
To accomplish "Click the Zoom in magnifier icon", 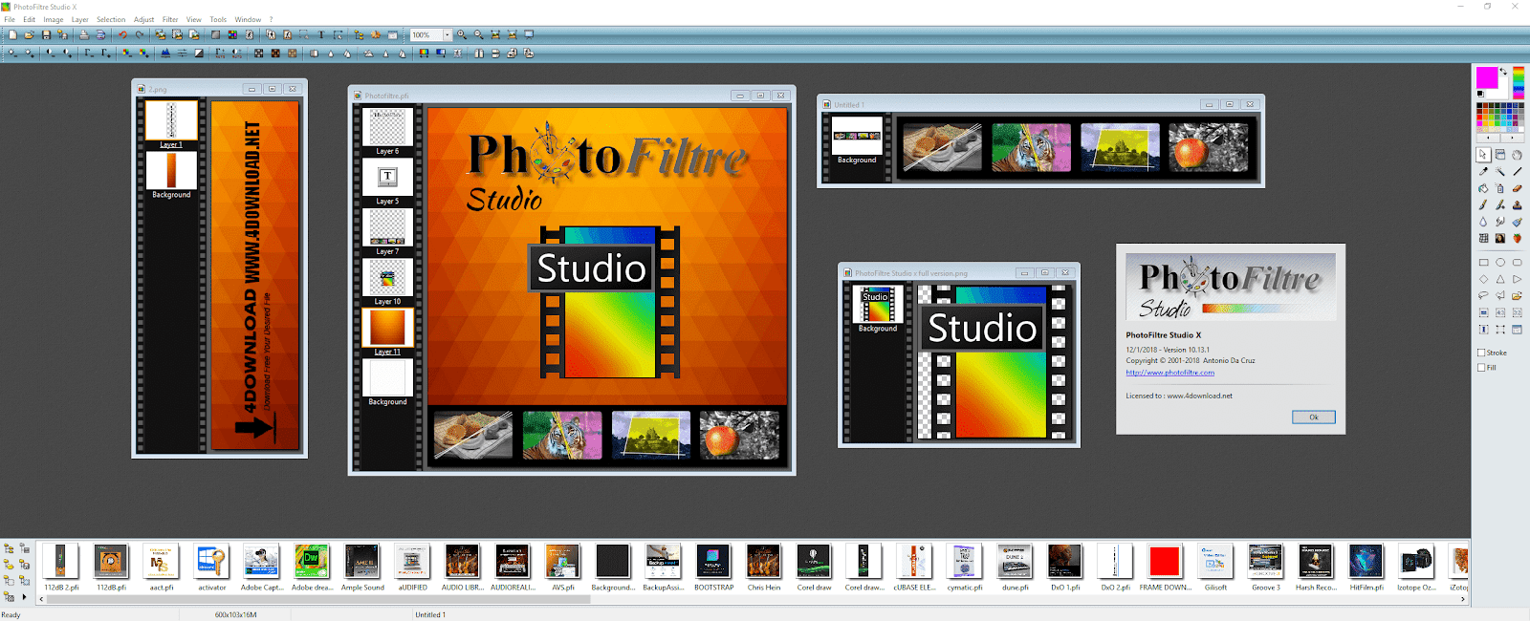I will 462,34.
